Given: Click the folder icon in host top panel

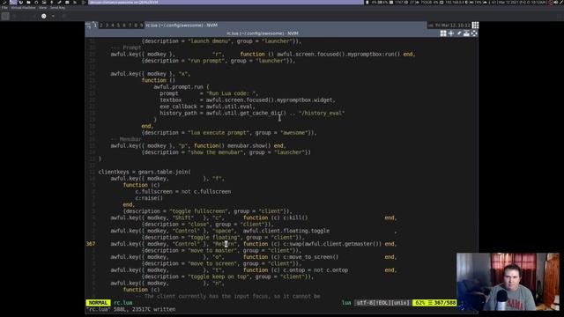Looking at the screenshot, I should pyautogui.click(x=28, y=3).
